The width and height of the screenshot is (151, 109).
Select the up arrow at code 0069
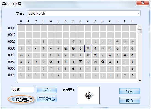point(88,69)
